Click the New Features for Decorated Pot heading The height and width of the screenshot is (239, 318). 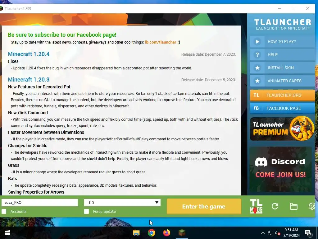pyautogui.click(x=39, y=87)
